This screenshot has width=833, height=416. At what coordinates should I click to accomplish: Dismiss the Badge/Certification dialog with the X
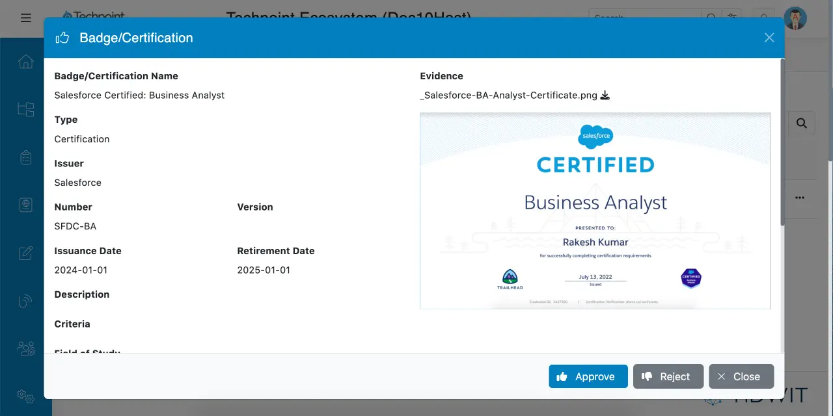pos(769,38)
